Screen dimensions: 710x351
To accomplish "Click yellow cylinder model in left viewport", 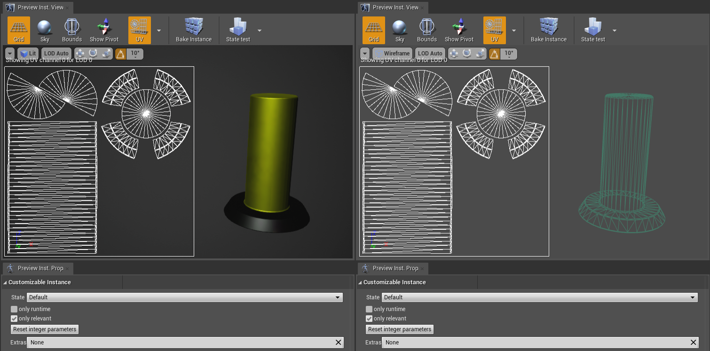I will (270, 153).
